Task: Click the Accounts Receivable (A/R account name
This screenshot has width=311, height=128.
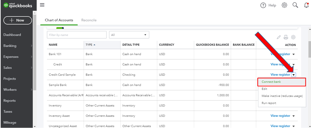Action: tap(66, 95)
